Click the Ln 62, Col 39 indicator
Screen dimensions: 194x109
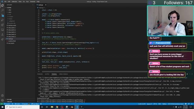click(x=142, y=104)
